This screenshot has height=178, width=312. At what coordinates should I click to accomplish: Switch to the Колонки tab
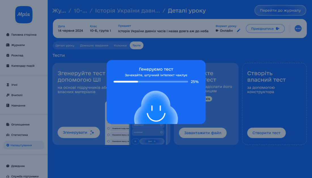[x=120, y=45]
